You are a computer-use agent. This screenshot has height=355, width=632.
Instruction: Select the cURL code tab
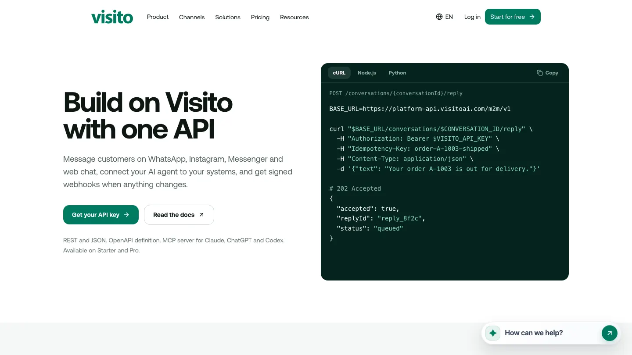(339, 73)
